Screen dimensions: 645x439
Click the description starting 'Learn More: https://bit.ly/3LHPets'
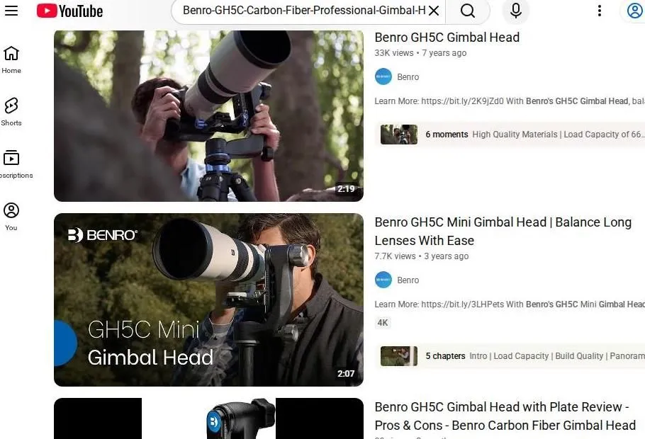509,304
